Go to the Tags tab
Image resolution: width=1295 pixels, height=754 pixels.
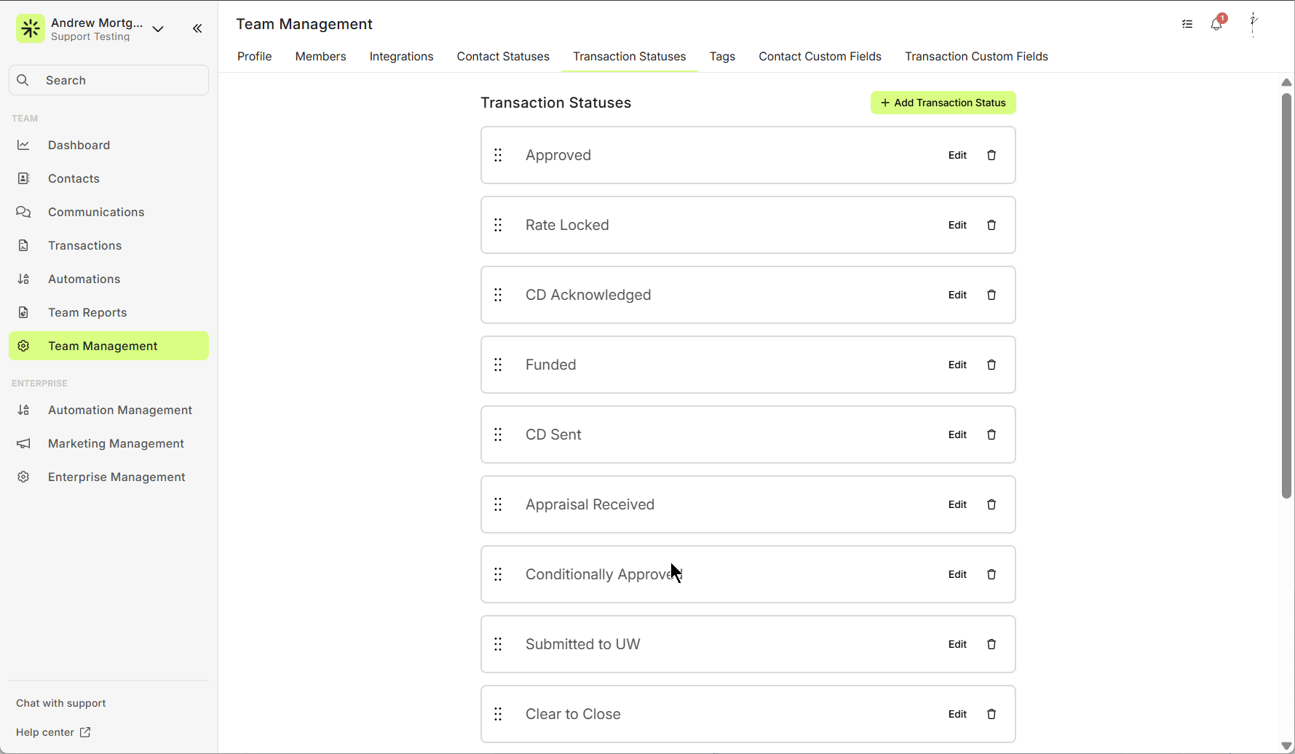coord(722,57)
